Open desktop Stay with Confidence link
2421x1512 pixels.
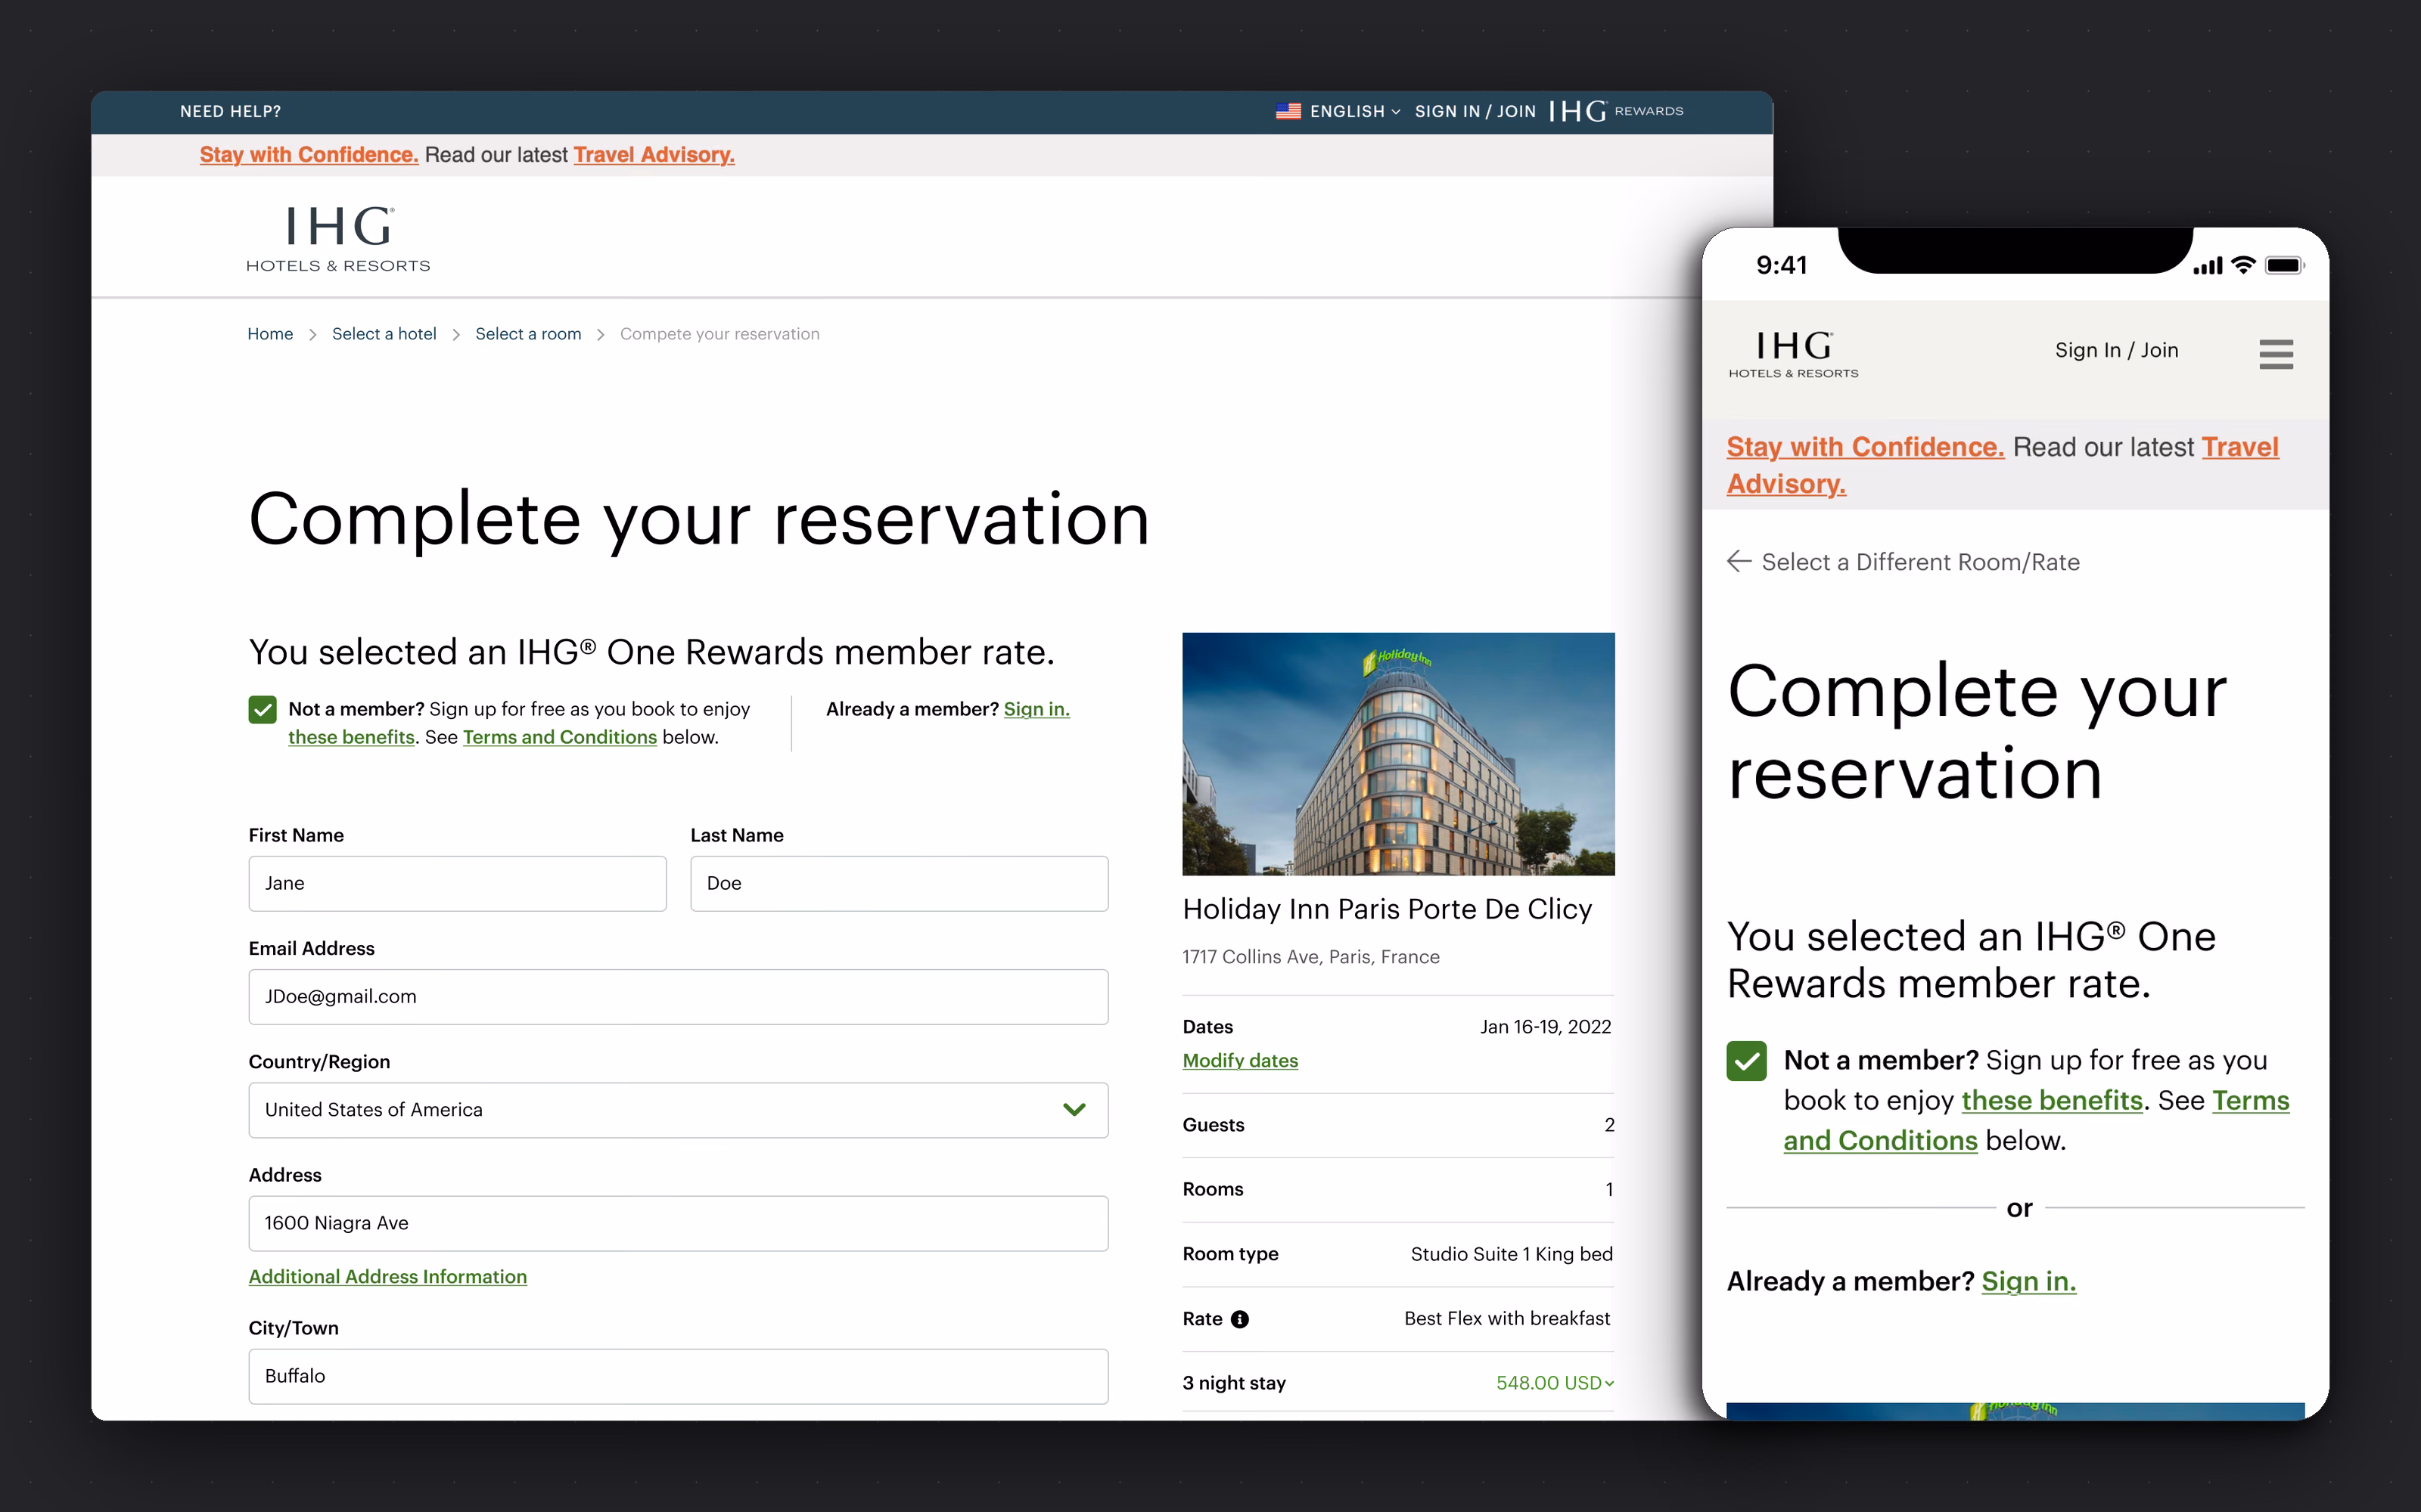pos(309,155)
